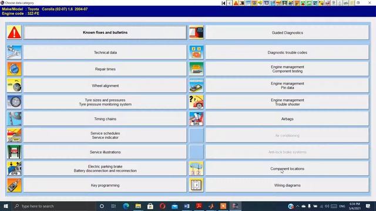Open the Windows Start menu

pos(6,206)
